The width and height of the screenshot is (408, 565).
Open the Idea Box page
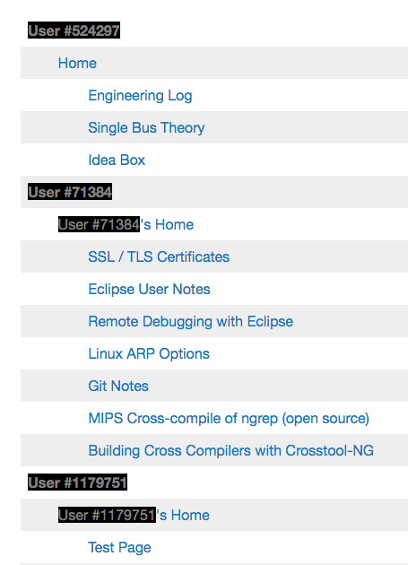(x=117, y=160)
